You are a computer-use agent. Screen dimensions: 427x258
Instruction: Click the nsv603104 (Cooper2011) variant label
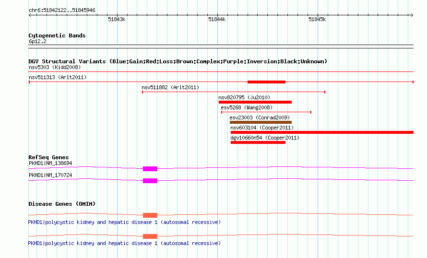coord(262,128)
